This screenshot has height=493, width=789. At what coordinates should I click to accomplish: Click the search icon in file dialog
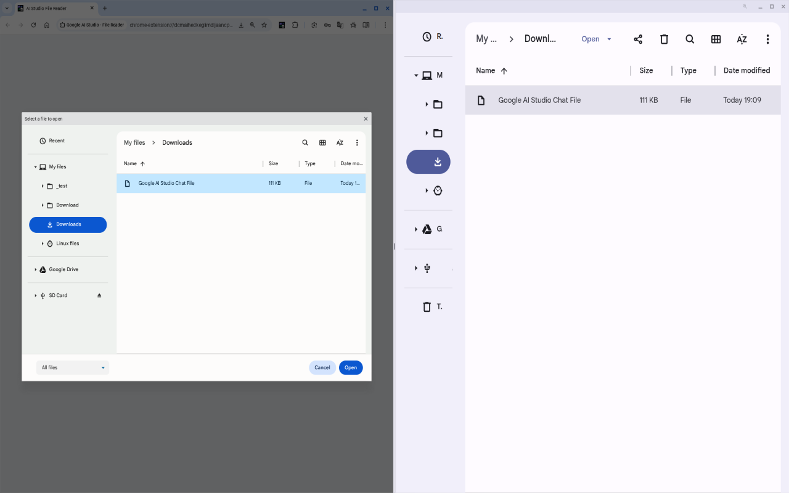point(305,142)
